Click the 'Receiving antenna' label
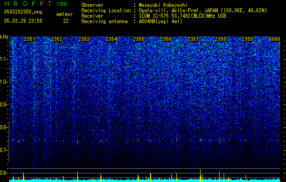 pos(105,21)
